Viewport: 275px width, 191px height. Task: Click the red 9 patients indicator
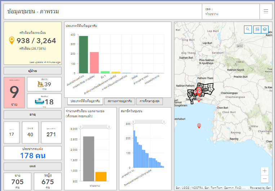[x=14, y=92]
